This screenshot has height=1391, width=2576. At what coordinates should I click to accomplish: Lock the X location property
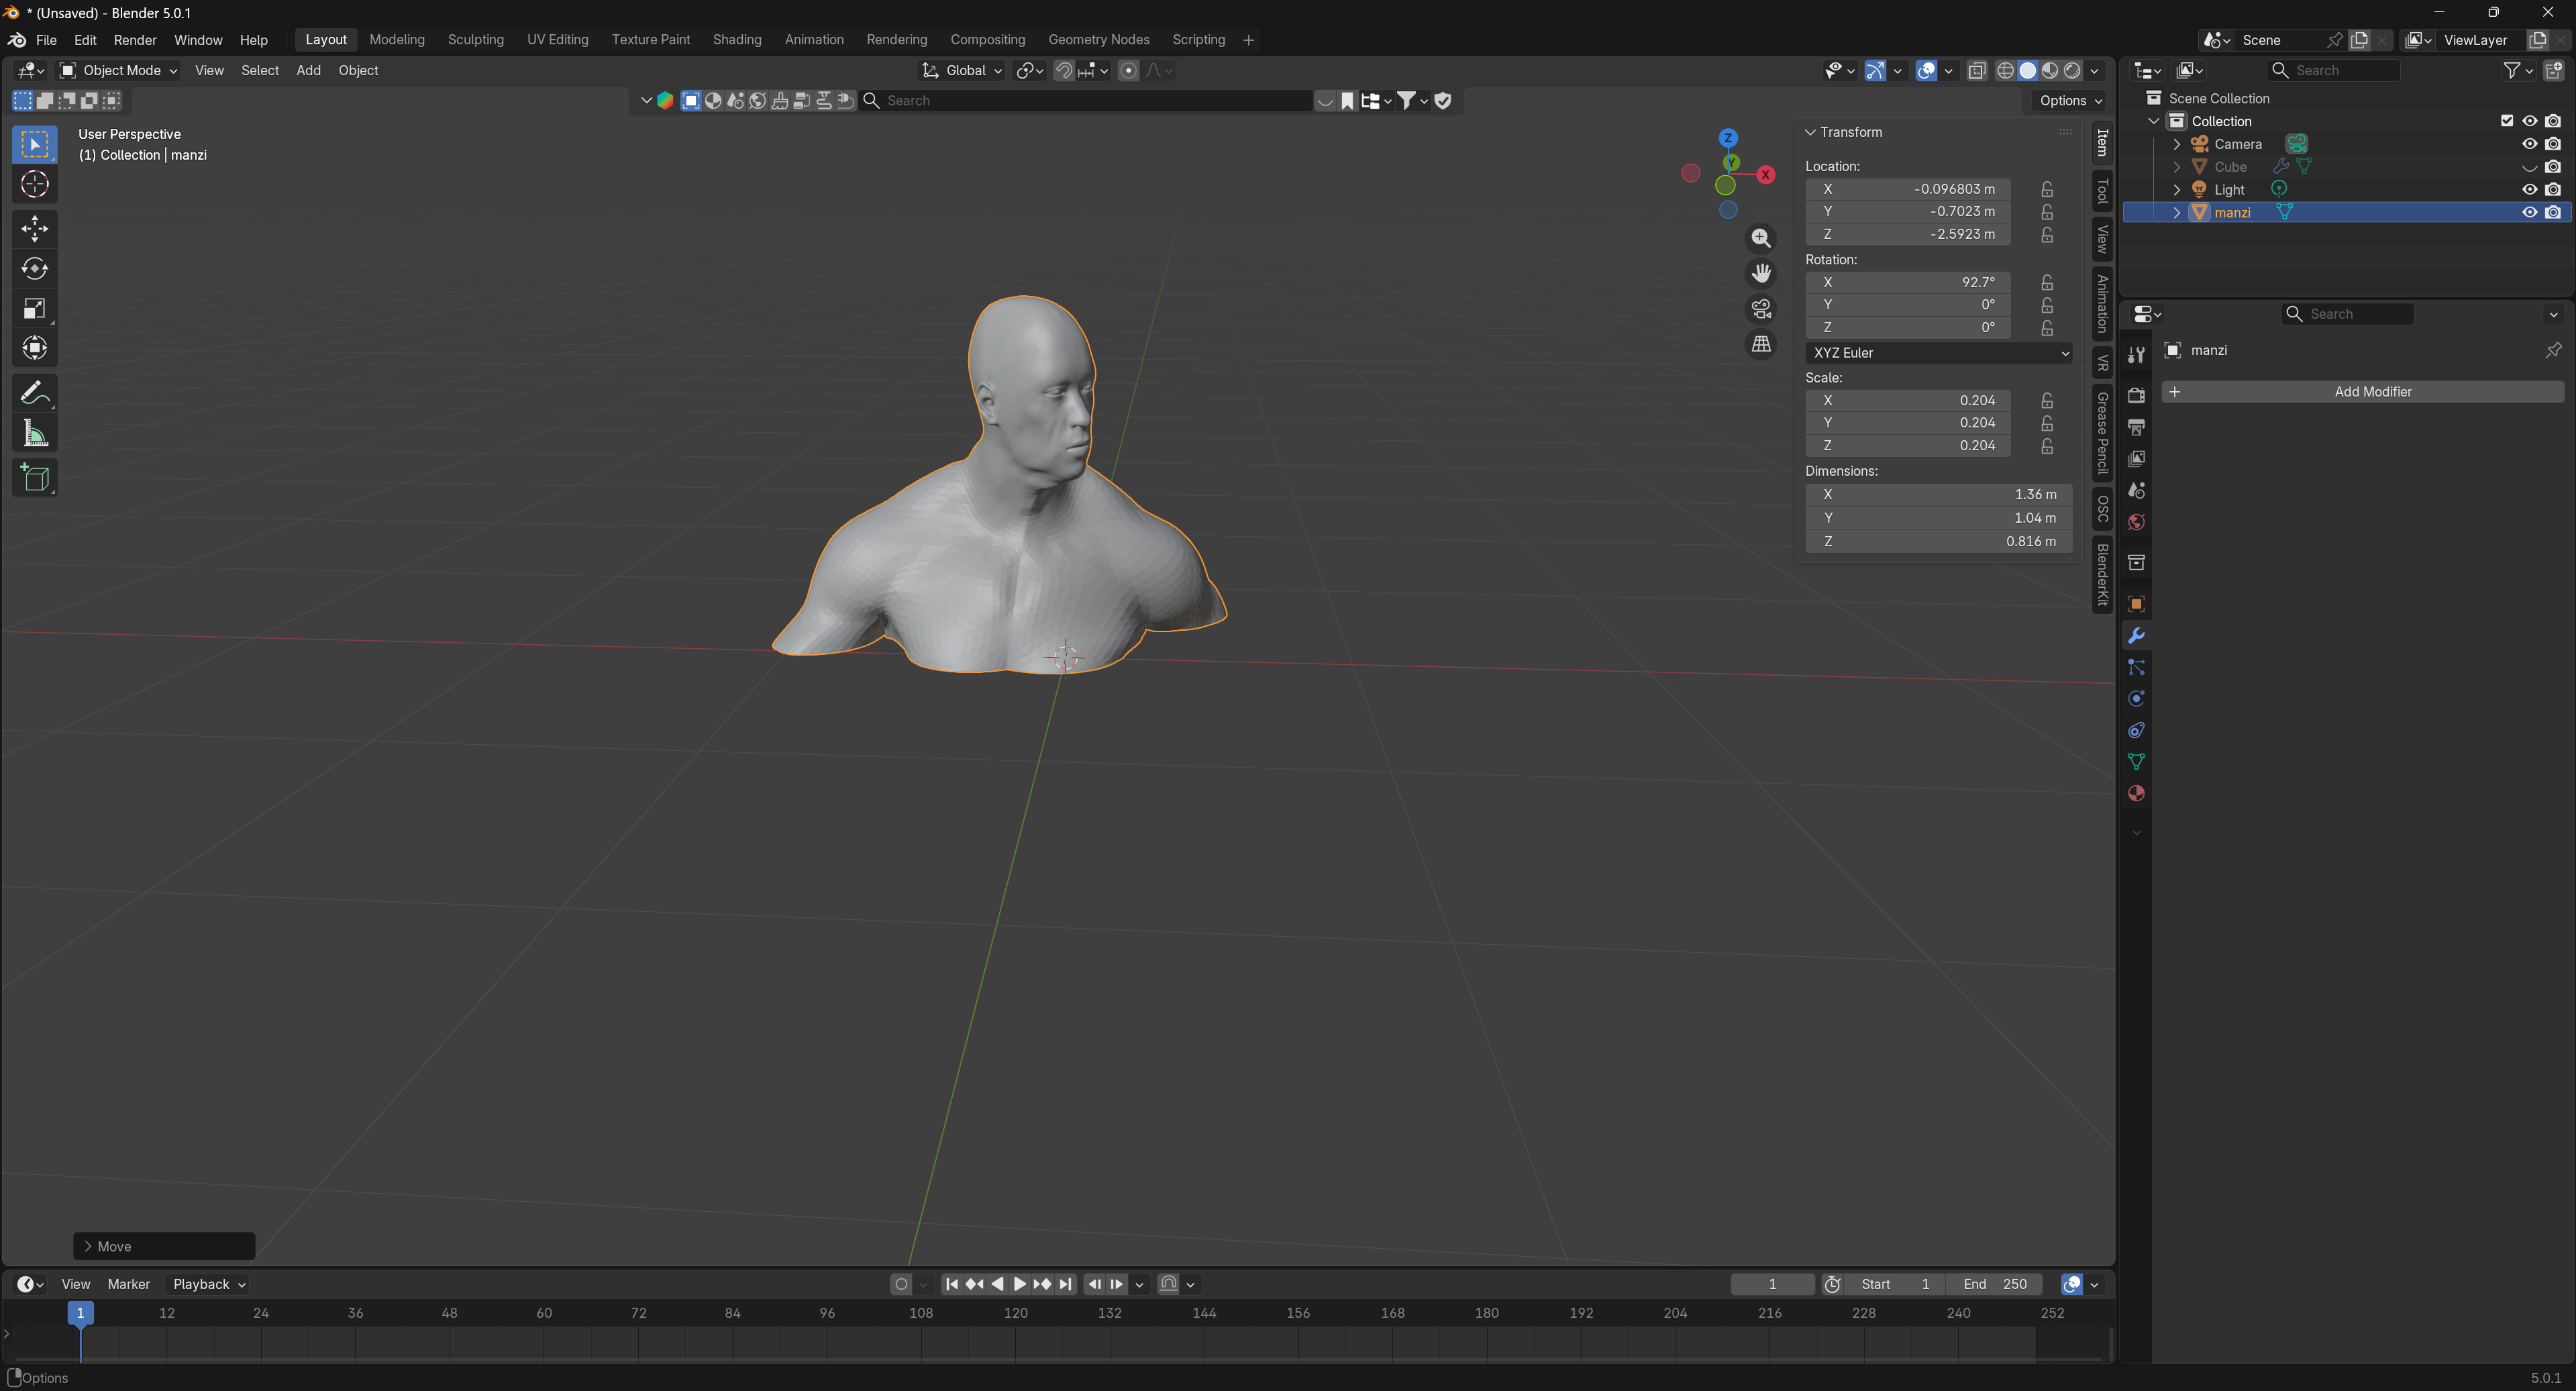[2047, 189]
